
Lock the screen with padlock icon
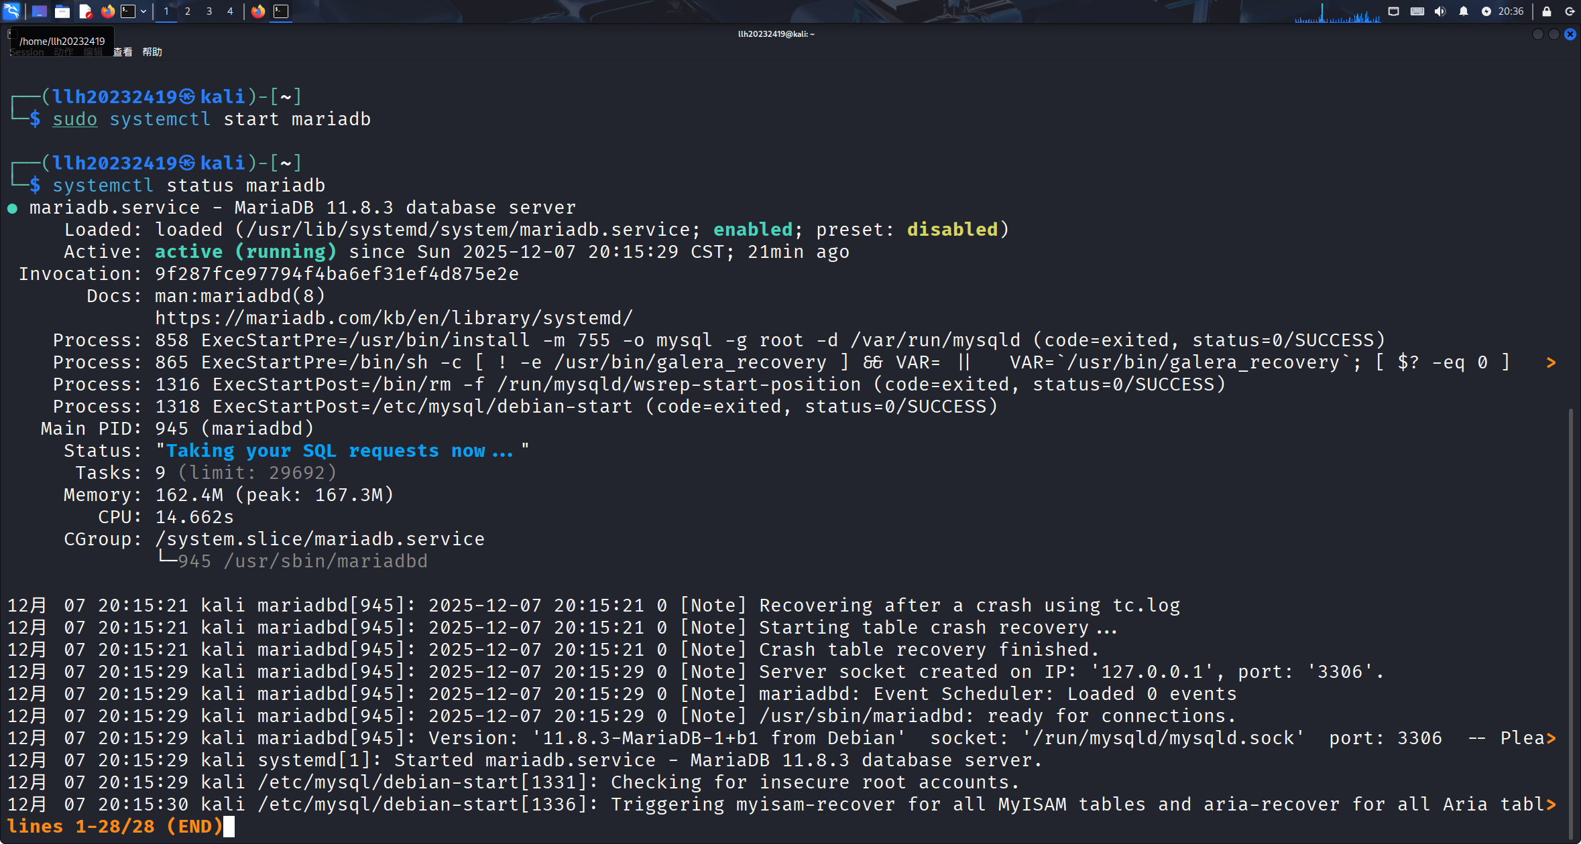click(1547, 11)
